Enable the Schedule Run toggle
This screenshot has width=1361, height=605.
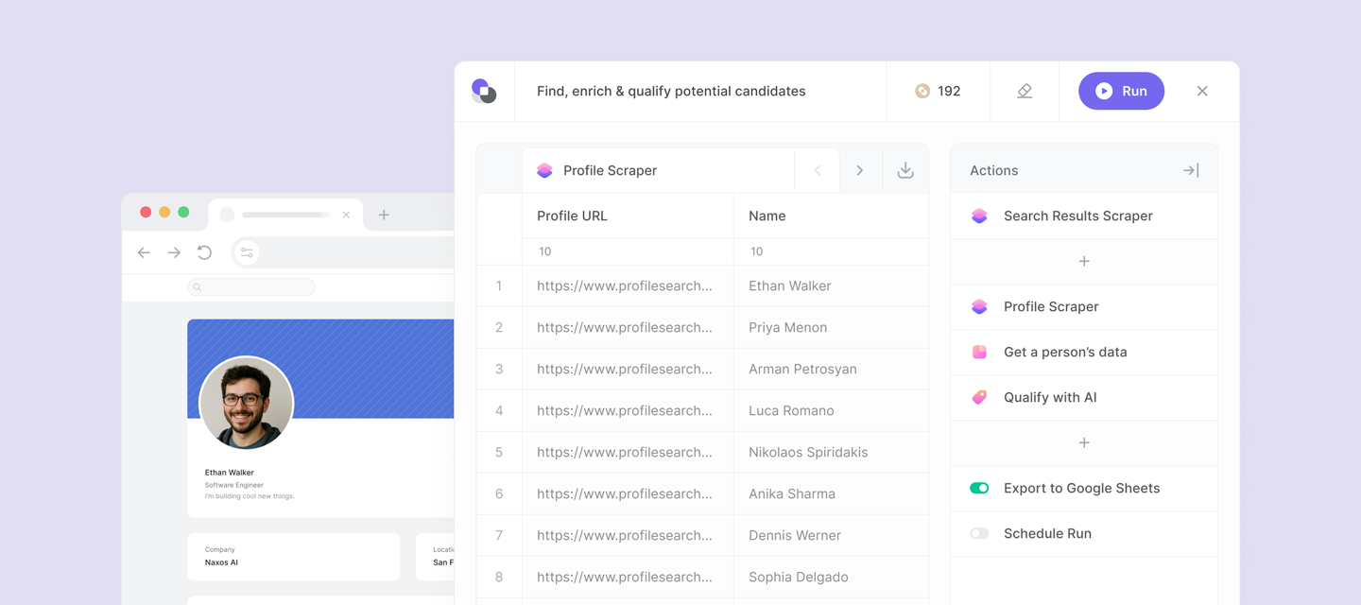(980, 533)
